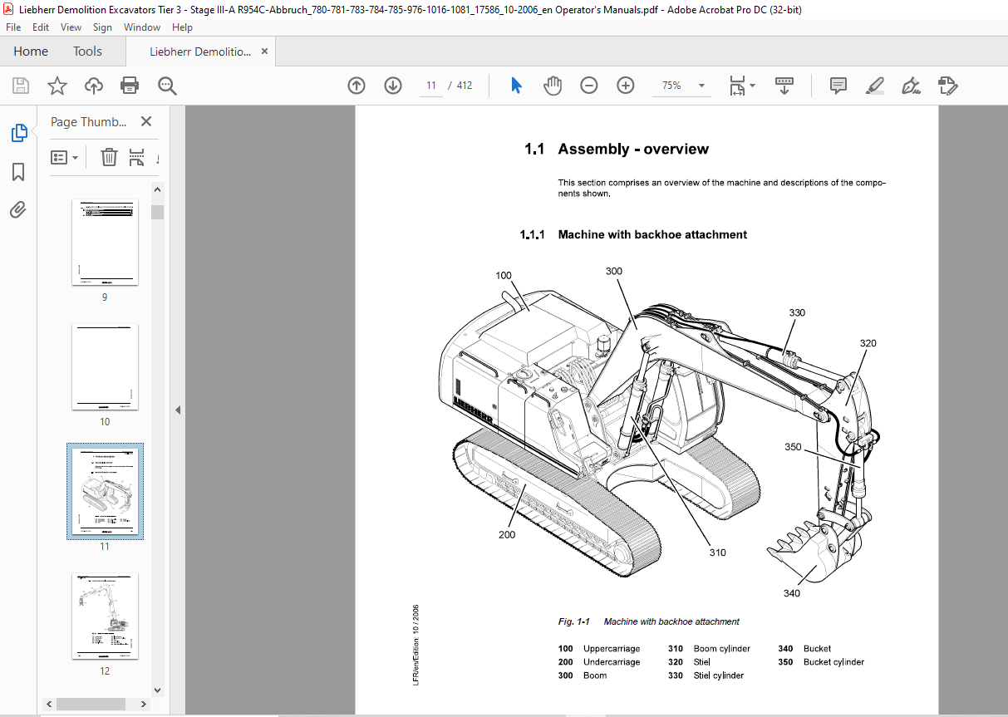
Task: Expand the fit page options arrow
Action: [x=753, y=86]
